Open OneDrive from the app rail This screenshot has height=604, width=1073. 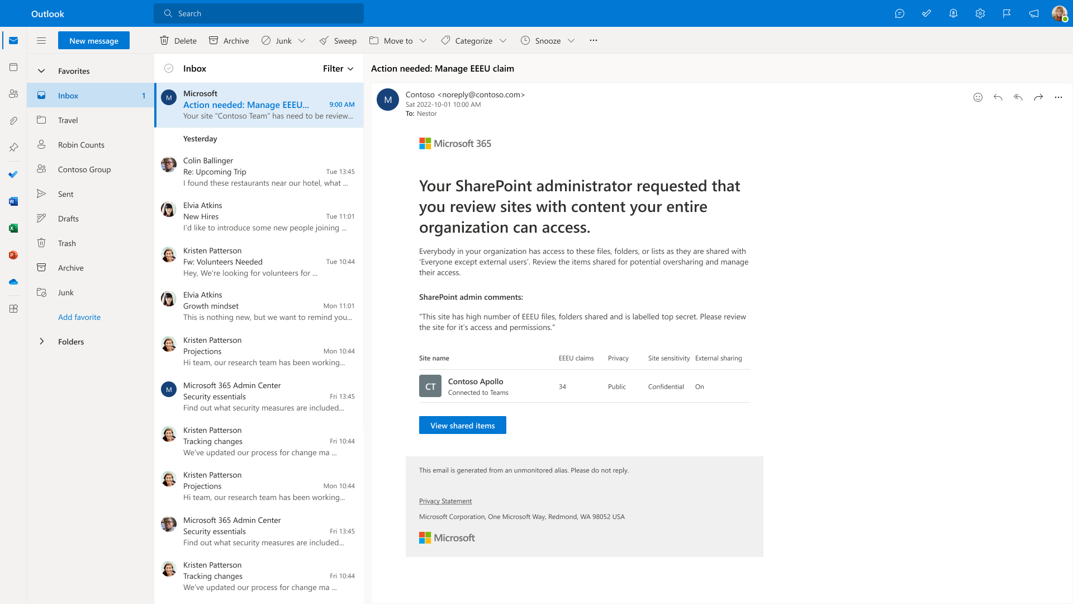pos(13,282)
